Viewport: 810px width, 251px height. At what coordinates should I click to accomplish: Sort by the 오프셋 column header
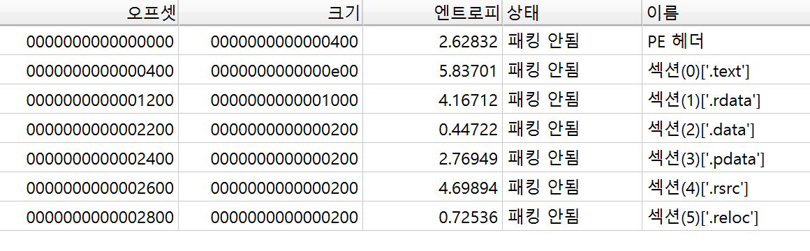89,13
